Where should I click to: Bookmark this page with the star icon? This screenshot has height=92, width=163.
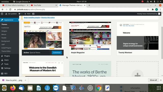coord(148,9)
